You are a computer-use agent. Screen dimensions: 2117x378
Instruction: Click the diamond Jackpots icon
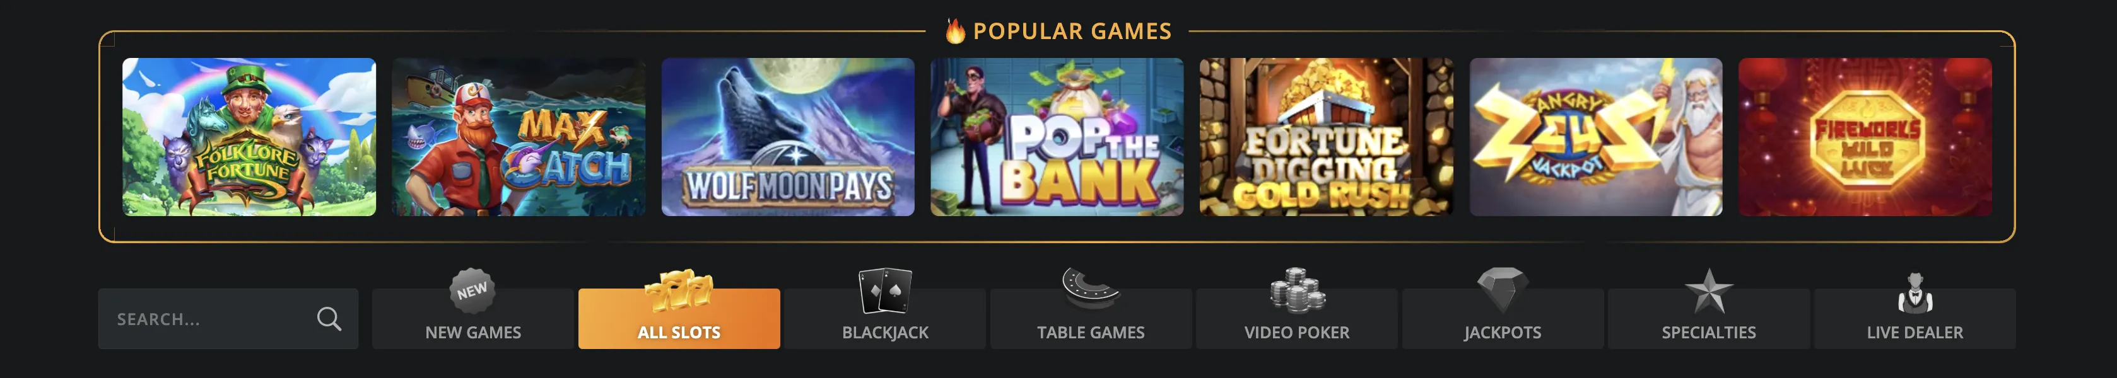click(1503, 290)
